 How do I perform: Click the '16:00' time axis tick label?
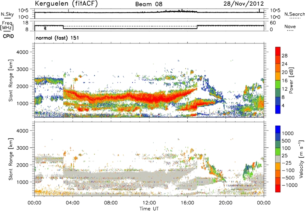pos(187,203)
